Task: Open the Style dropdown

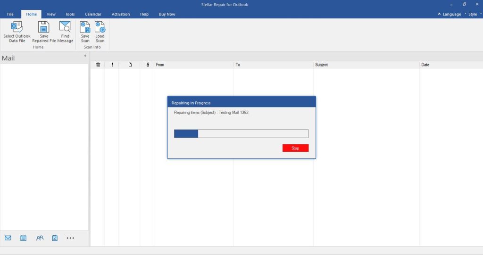Action: (473, 14)
